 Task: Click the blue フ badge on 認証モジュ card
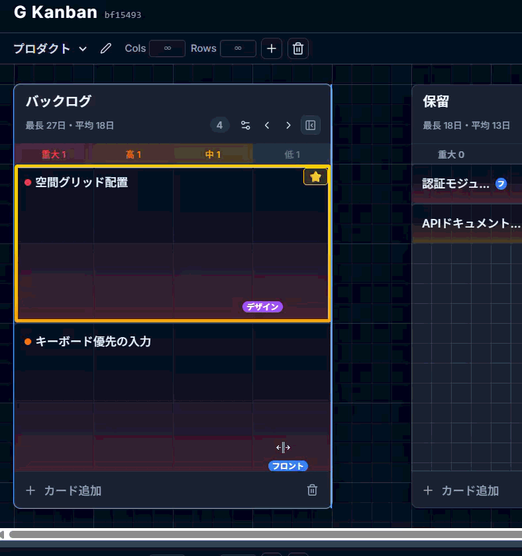(501, 184)
